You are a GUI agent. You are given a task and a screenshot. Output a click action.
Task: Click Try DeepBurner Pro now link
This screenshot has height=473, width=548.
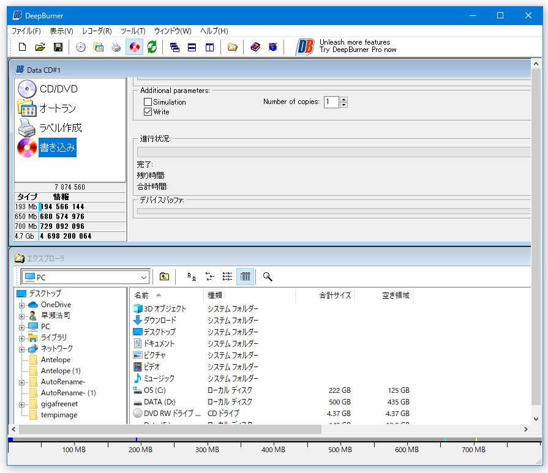point(358,50)
